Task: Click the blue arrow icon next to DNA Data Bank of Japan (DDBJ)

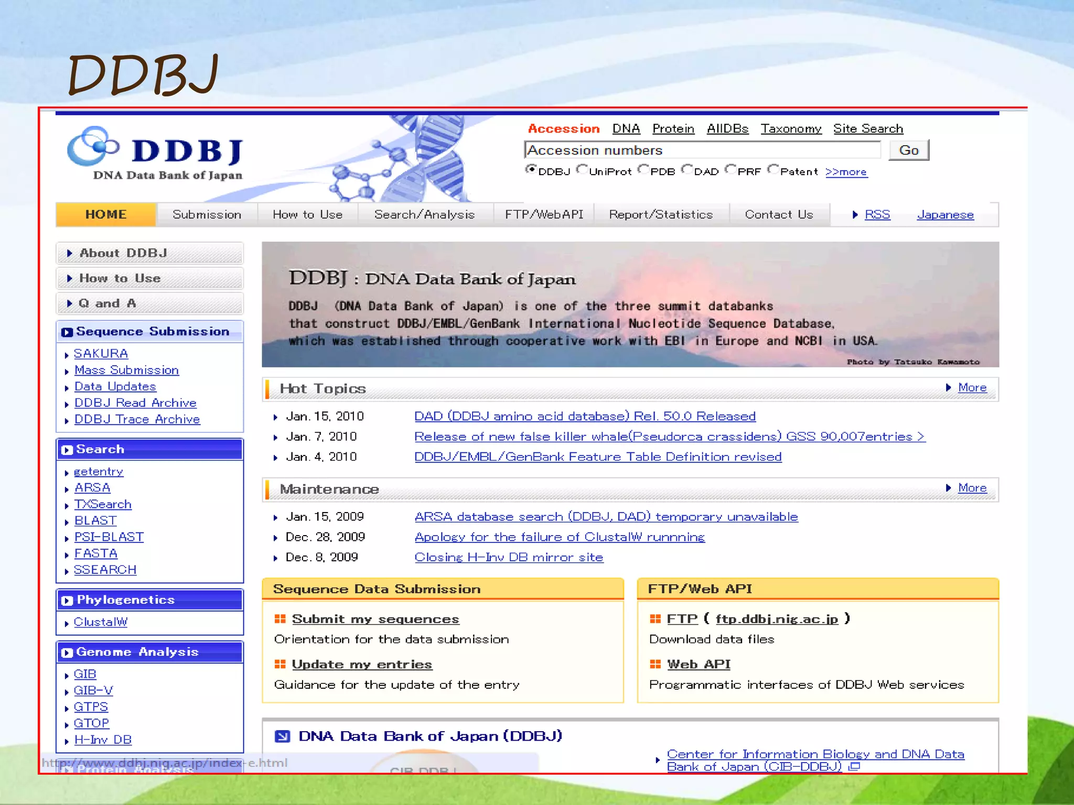Action: pos(282,736)
